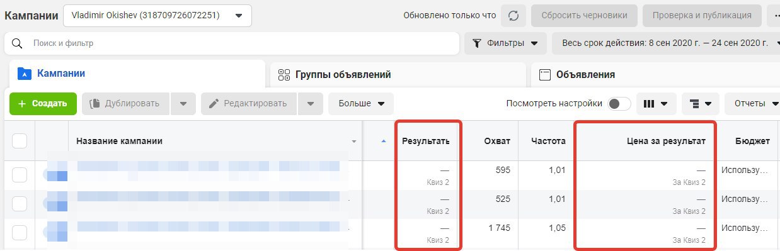Check the checkbox for the 1 745 reach row
Viewport: 780px width, 251px height.
pos(20,233)
